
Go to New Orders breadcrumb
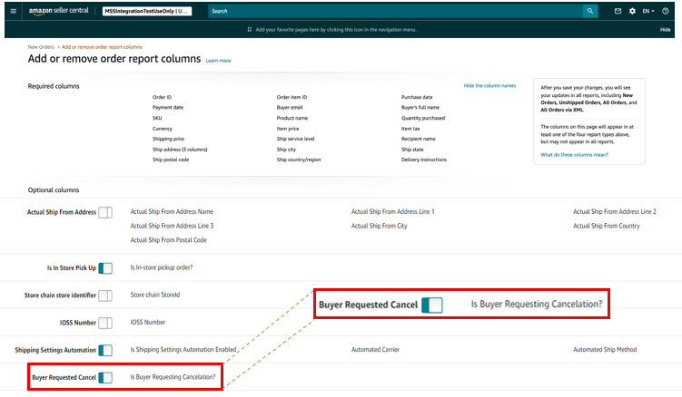pyautogui.click(x=40, y=46)
